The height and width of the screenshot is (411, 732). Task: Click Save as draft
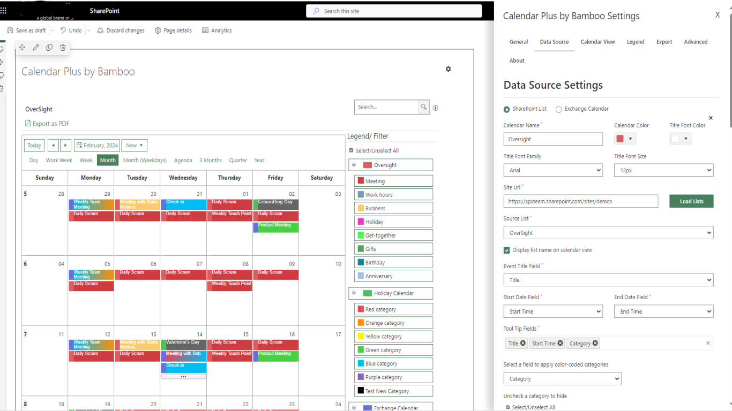tap(27, 31)
